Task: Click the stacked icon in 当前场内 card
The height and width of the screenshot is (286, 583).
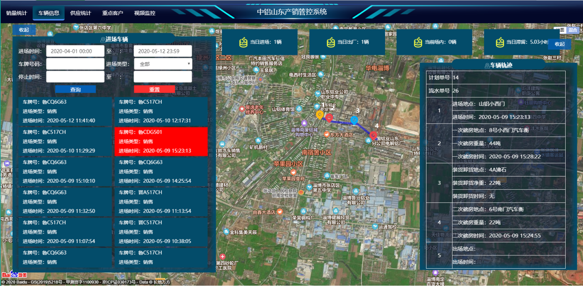Action: coord(418,42)
